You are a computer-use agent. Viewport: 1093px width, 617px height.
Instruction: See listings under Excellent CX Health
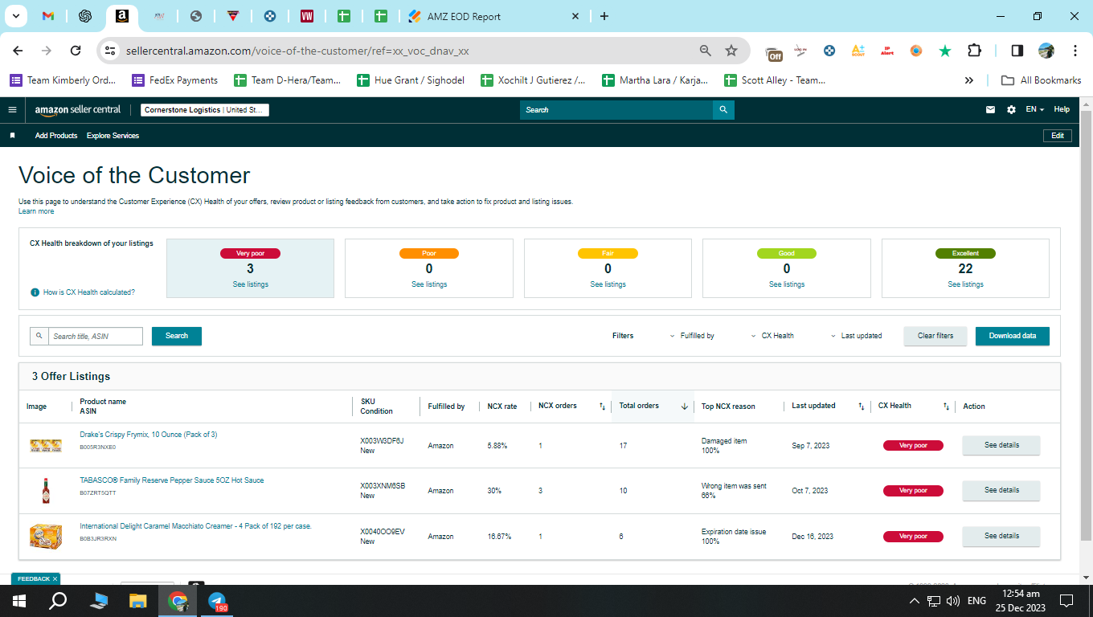(x=965, y=284)
